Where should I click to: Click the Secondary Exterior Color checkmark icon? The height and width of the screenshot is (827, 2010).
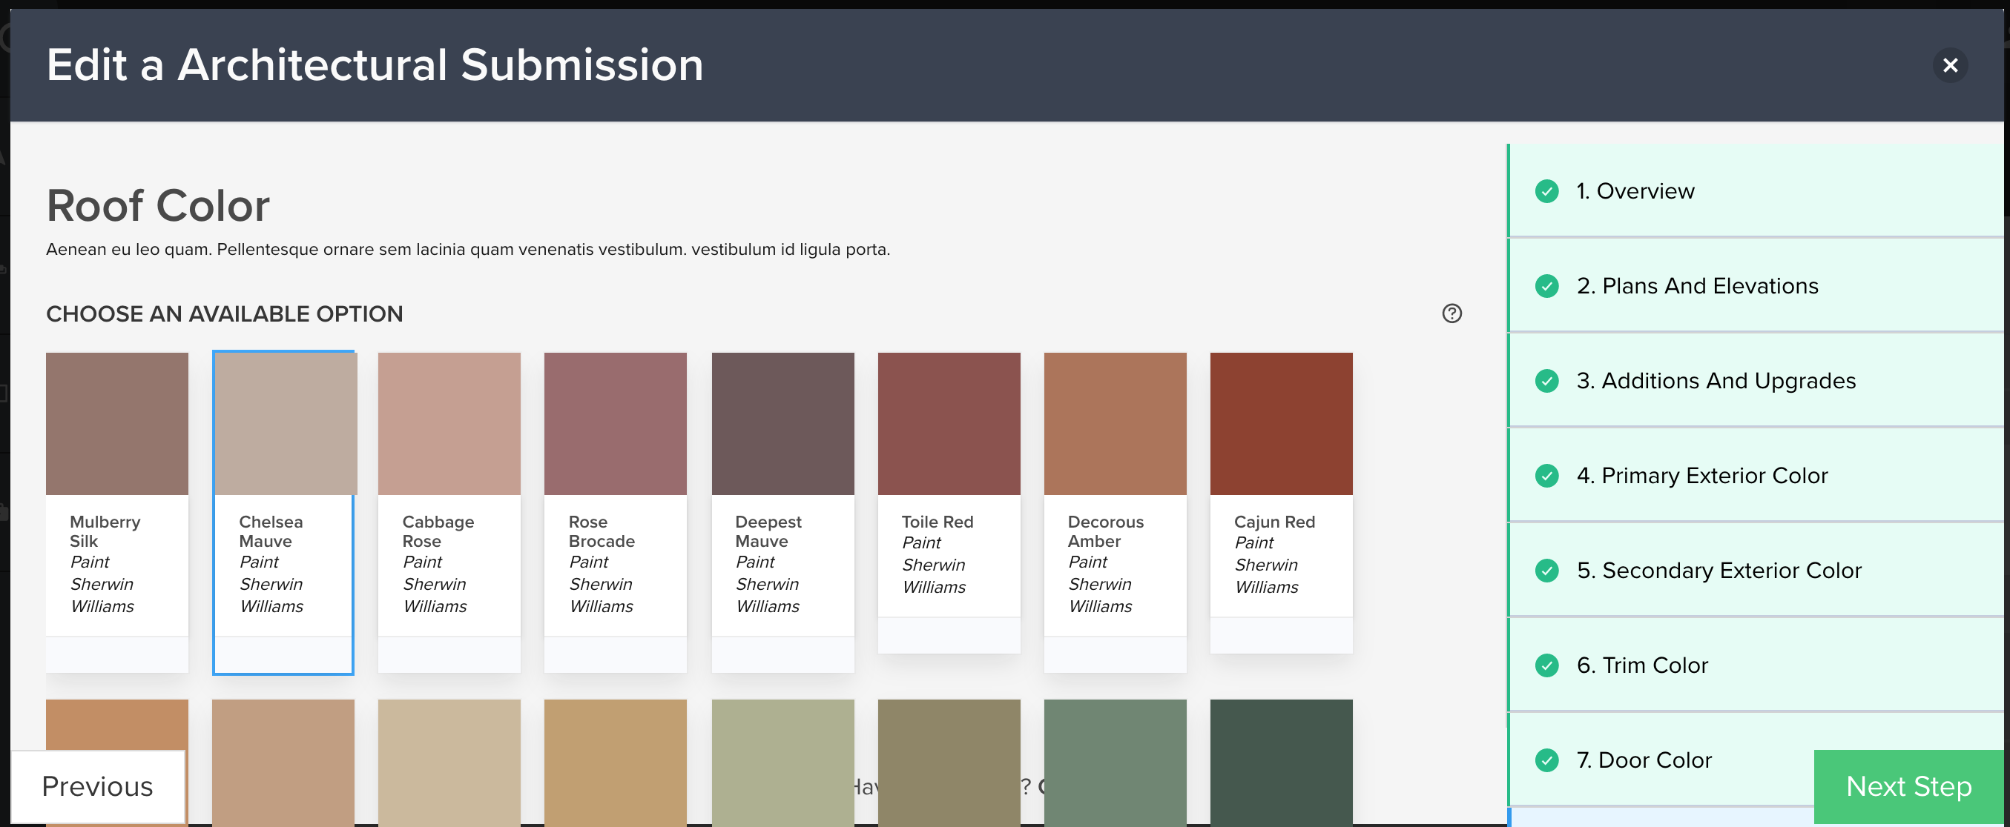coord(1546,571)
